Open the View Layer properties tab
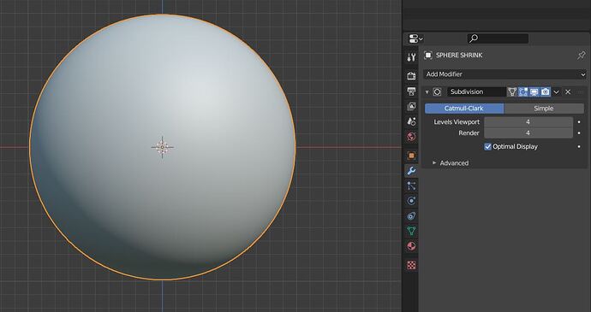The width and height of the screenshot is (591, 312). 411,107
